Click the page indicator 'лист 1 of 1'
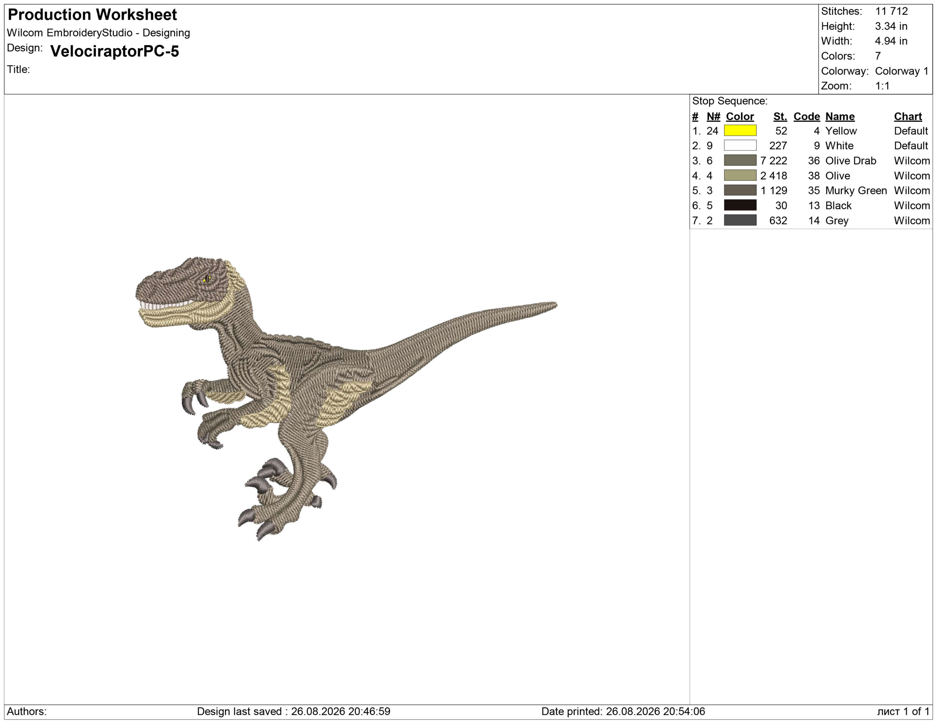This screenshot has height=721, width=937. 903,711
